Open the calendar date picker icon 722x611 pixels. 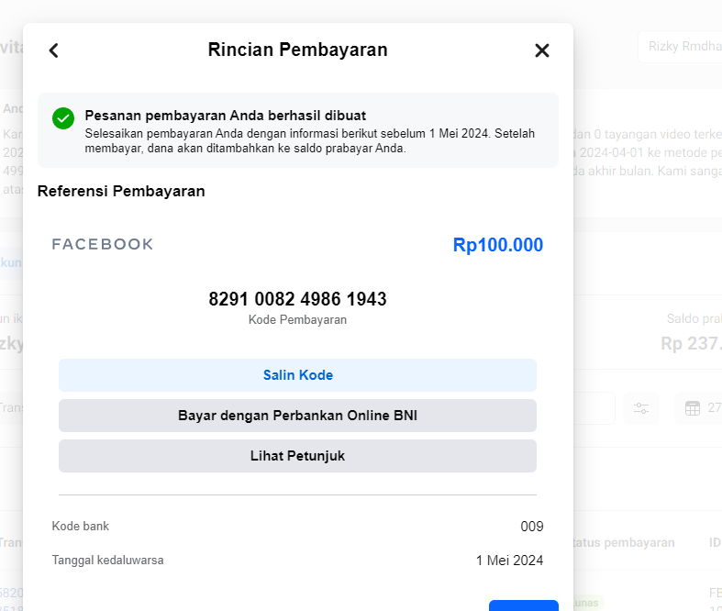point(693,408)
